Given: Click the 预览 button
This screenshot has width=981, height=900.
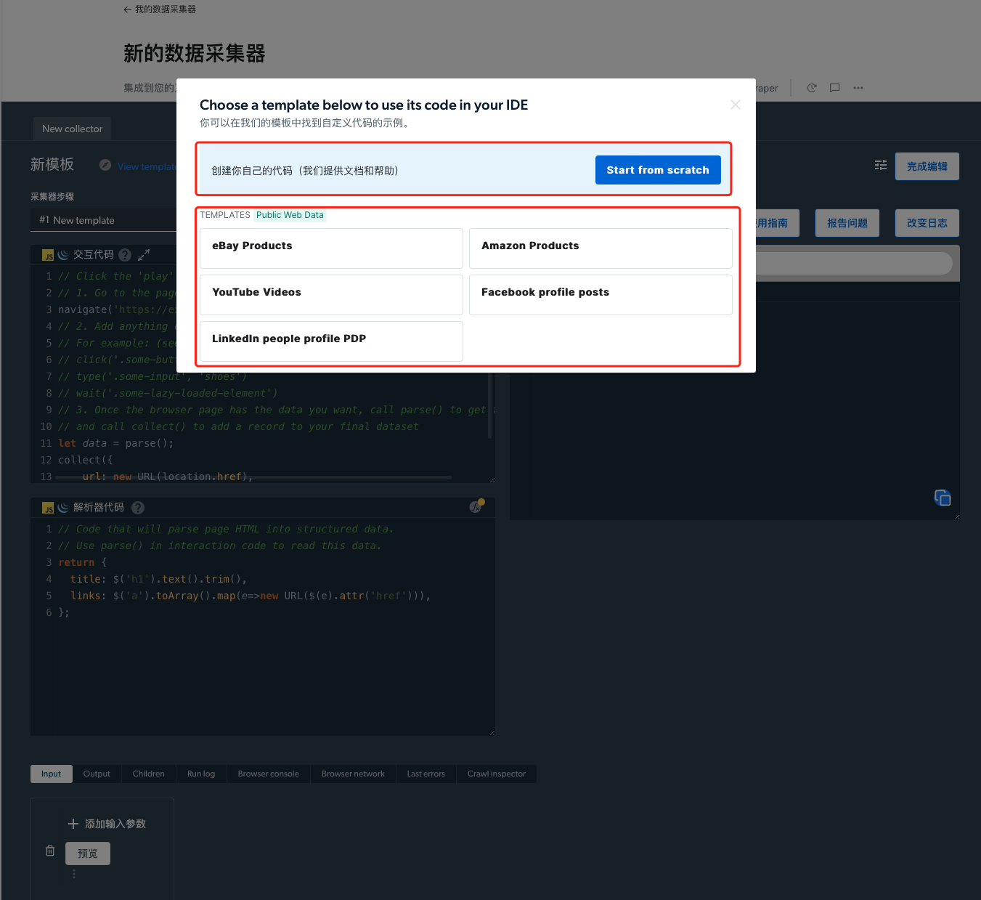Looking at the screenshot, I should (88, 854).
